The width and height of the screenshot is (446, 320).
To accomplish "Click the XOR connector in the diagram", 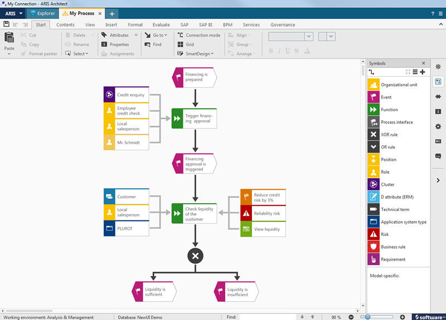I will pyautogui.click(x=195, y=256).
